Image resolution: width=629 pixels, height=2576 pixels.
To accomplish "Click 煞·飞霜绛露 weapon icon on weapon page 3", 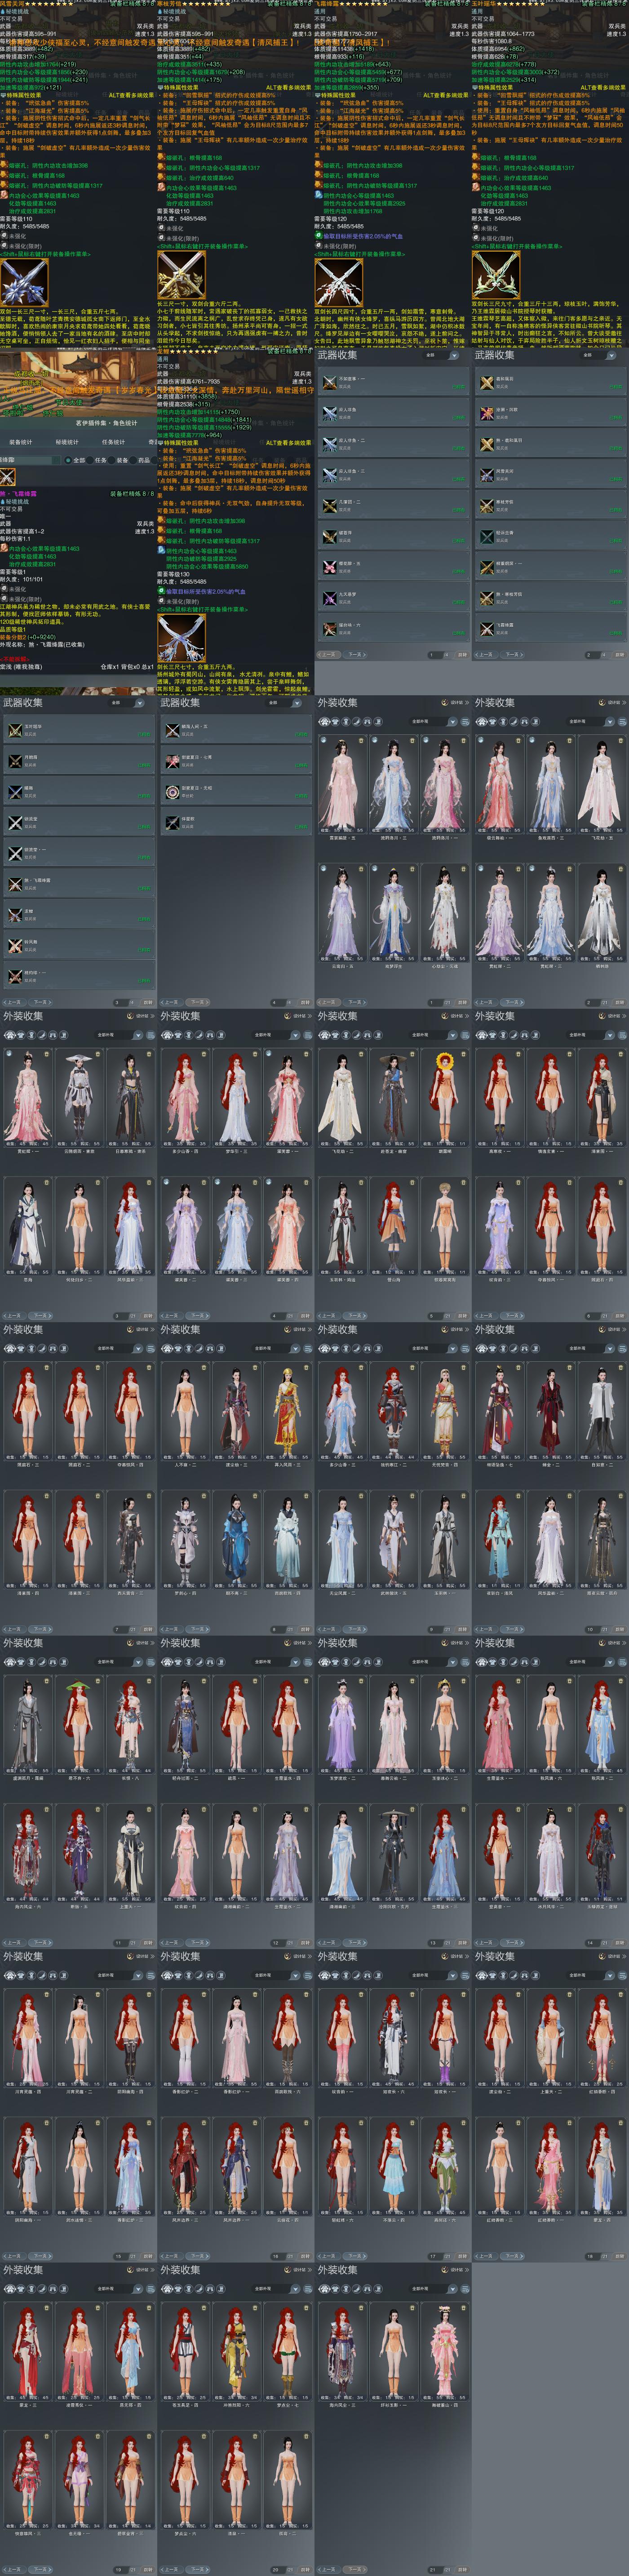I will pos(15,884).
